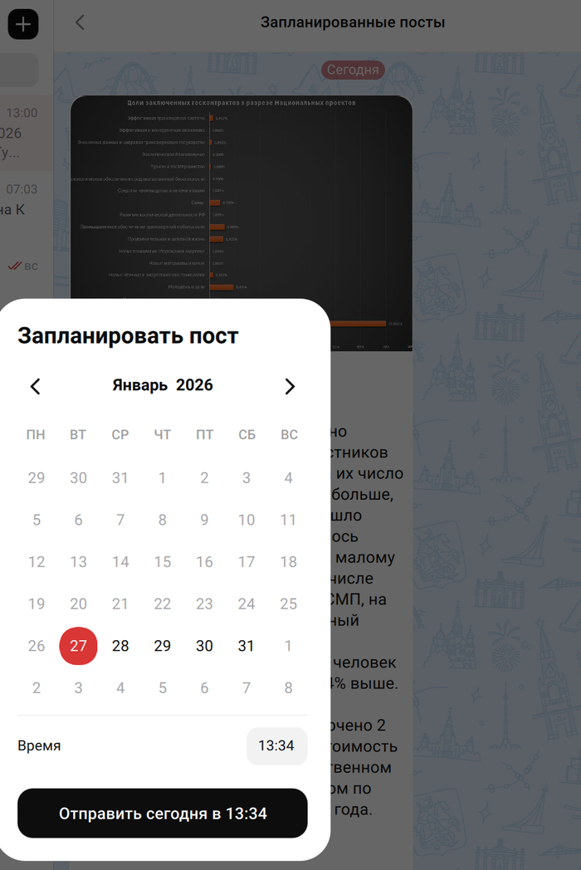This screenshot has width=581, height=870.
Task: Go back using the header arrow
Action: coord(80,22)
